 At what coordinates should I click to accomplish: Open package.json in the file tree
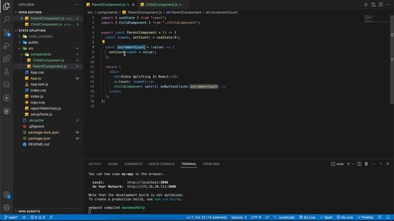click(39, 138)
